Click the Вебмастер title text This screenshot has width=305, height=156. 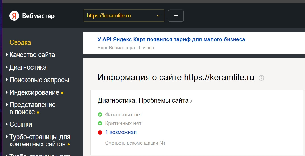pyautogui.click(x=38, y=16)
